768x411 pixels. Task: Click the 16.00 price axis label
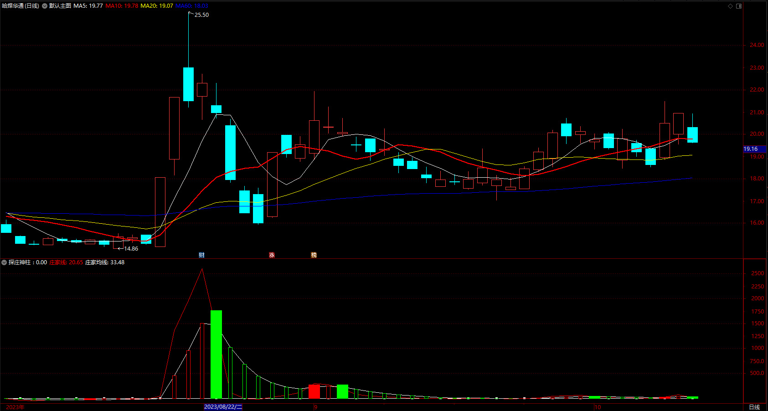(x=757, y=223)
